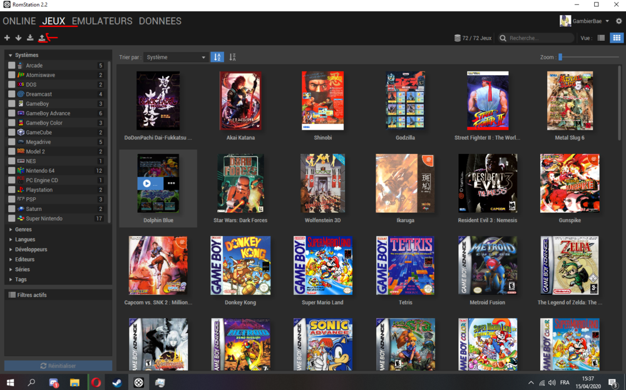Open the three-dot options on Dolphin Blue
Viewport: 626px width, 390px height.
pos(172,183)
